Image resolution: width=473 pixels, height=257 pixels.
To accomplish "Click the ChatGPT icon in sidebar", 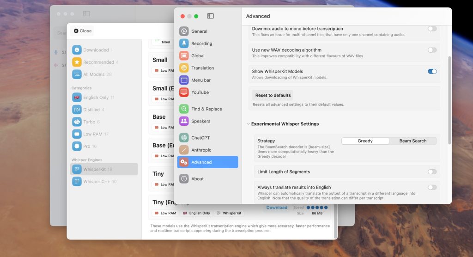I will (184, 138).
